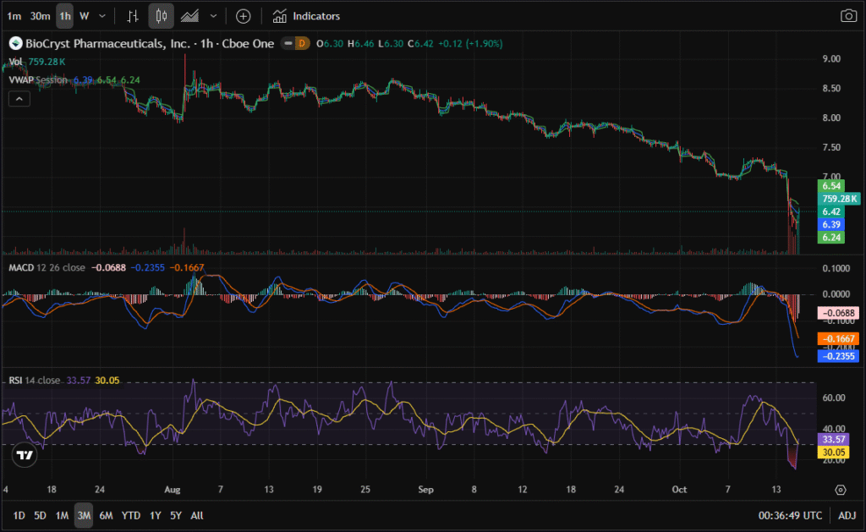Expand the chart style dropdown arrow
This screenshot has width=866, height=532.
(213, 16)
